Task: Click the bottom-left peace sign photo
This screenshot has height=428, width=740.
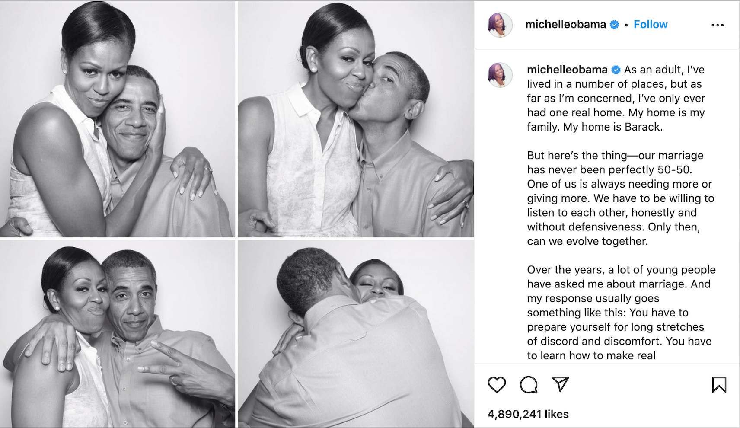Action: coord(117,334)
